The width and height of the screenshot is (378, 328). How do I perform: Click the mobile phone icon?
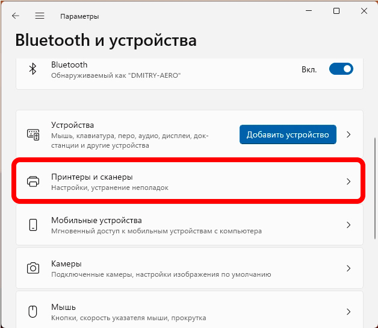coord(33,225)
